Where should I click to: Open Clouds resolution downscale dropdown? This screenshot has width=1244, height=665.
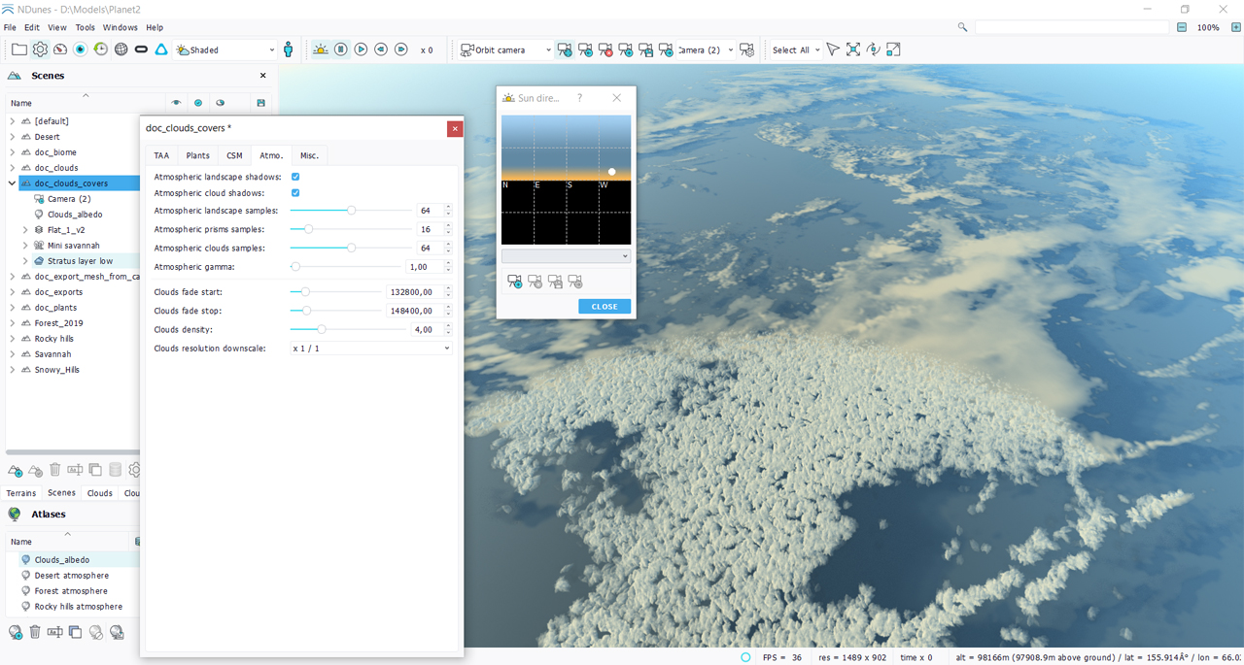click(x=371, y=348)
